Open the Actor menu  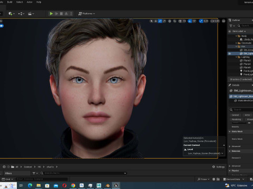(x=30, y=2)
